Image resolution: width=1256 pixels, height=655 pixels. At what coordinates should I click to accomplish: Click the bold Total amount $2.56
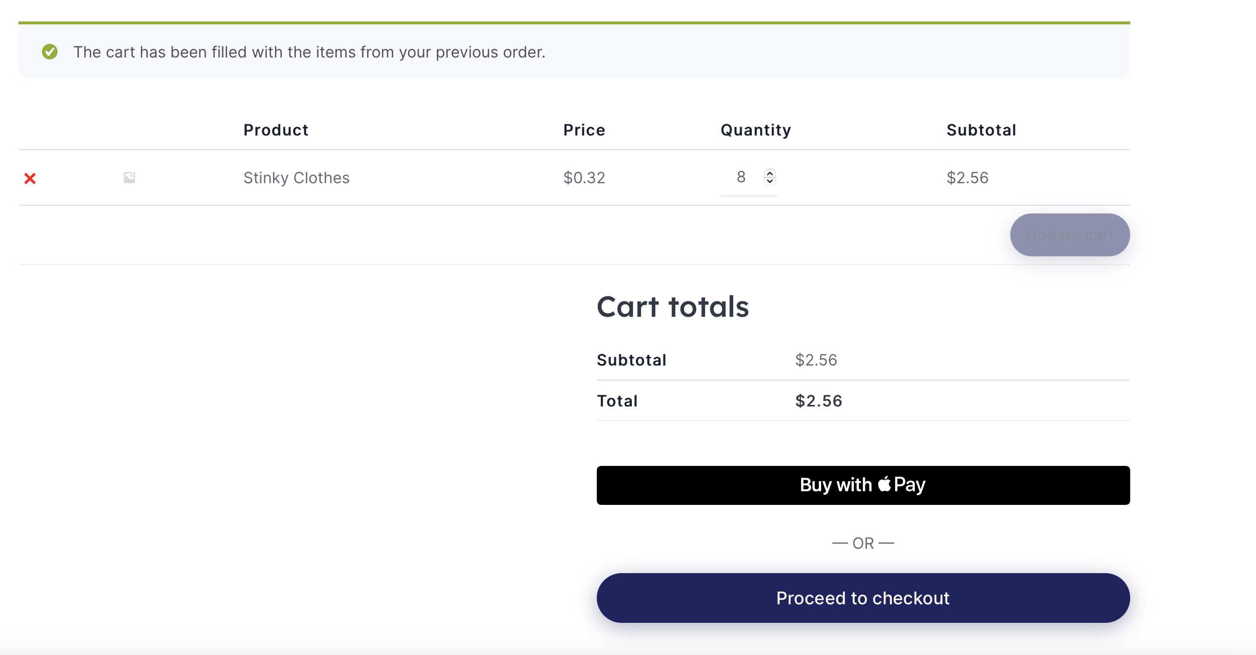[819, 401]
